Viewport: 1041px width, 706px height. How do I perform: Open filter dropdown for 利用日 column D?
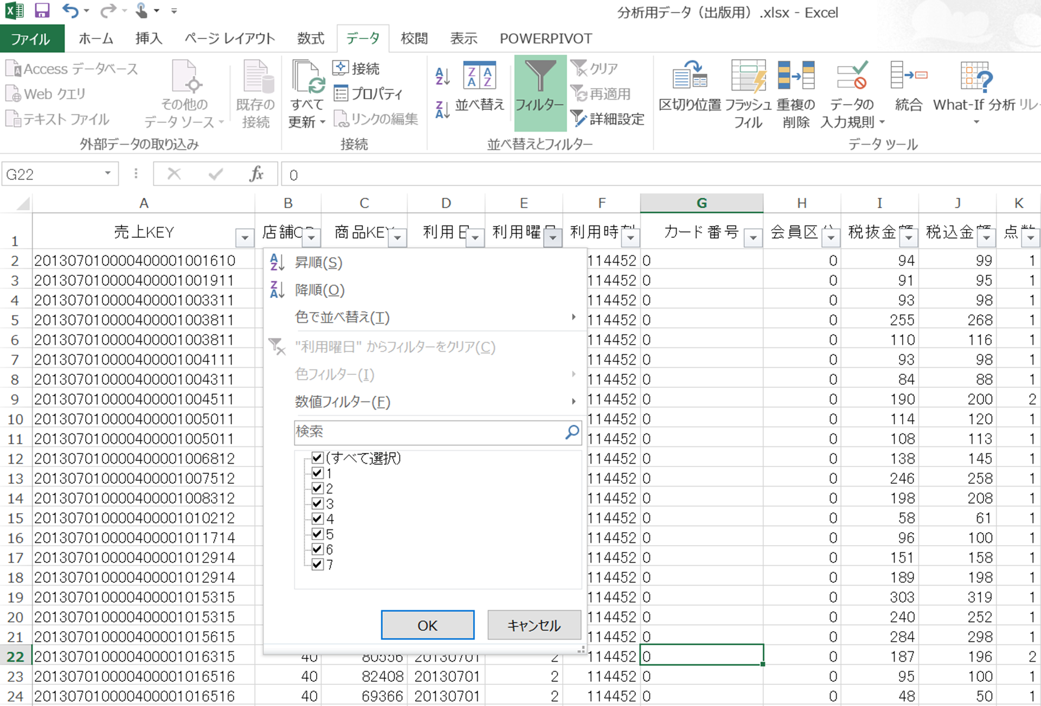[x=475, y=237]
